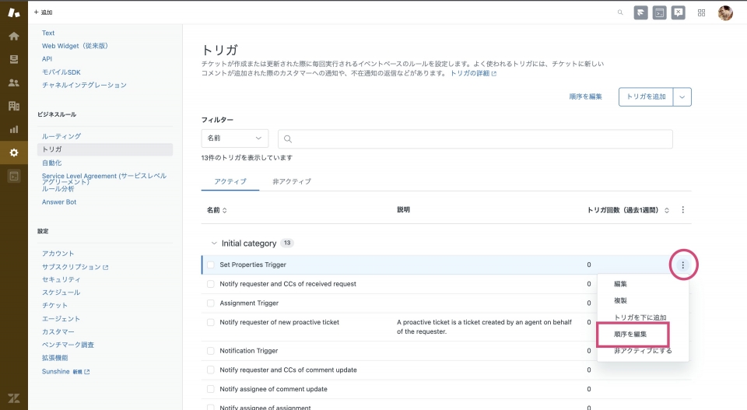Check the Set Properties Trigger checkbox
The width and height of the screenshot is (747, 410).
(211, 265)
